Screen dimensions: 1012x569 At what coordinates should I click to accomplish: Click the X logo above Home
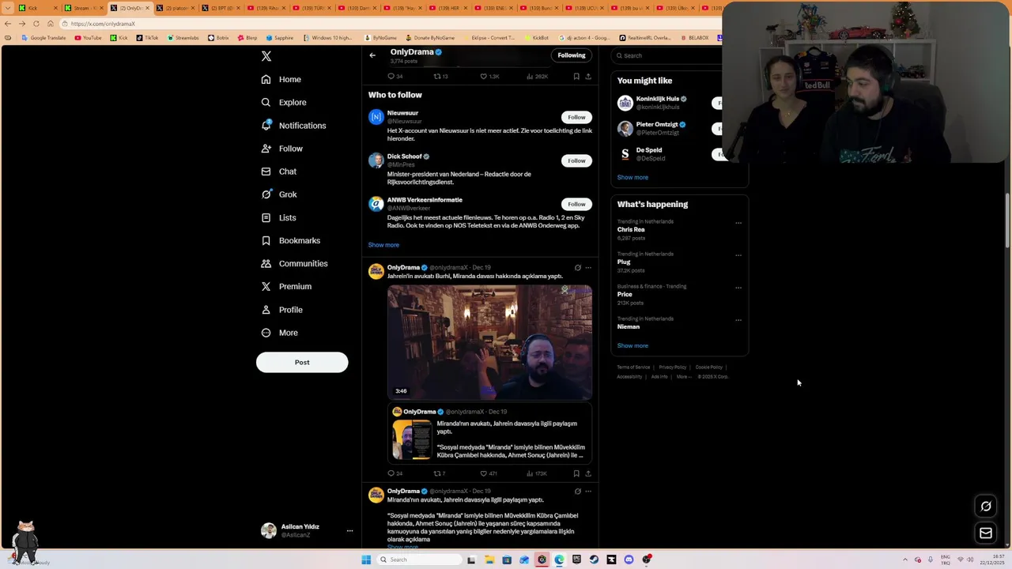point(266,56)
